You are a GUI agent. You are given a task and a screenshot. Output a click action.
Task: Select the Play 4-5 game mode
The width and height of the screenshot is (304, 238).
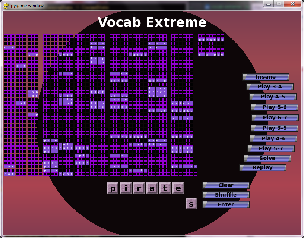(x=273, y=97)
